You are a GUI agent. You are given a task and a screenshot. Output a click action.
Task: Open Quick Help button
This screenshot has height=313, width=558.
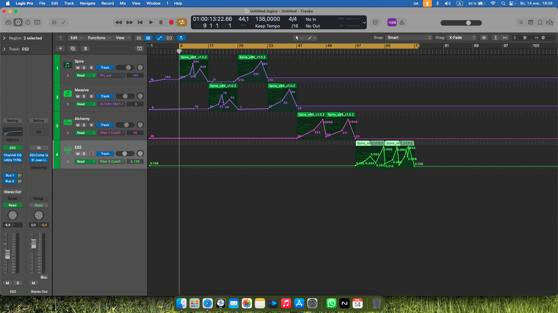click(x=28, y=22)
